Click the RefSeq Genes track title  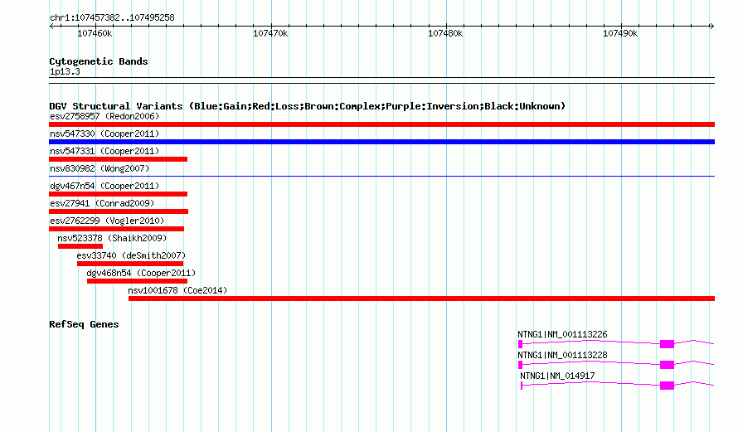84,324
